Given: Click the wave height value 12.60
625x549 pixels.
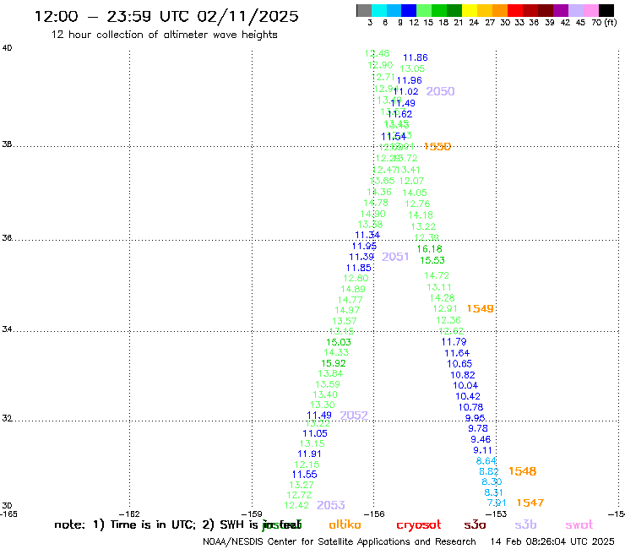Looking at the screenshot, I should click(x=356, y=278).
